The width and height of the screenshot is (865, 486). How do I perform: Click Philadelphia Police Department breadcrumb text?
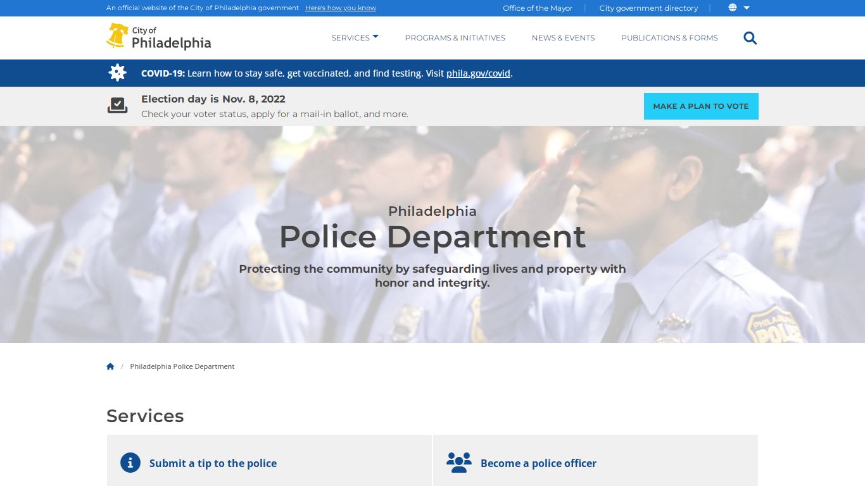pos(182,366)
